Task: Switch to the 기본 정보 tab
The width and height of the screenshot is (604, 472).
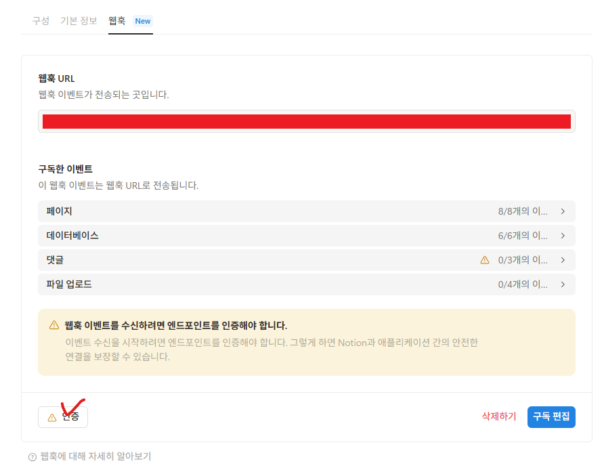Action: (79, 21)
